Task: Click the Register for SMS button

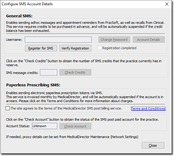Action: 41,48
